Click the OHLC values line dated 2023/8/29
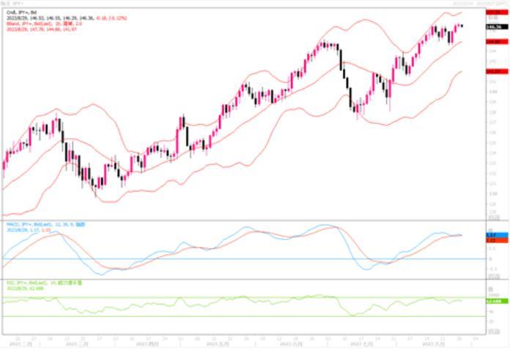This screenshot has height=350, width=510. pos(67,18)
